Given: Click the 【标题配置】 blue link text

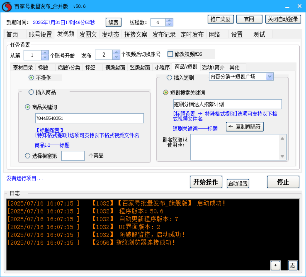Looking at the screenshot, I should point(49,130).
